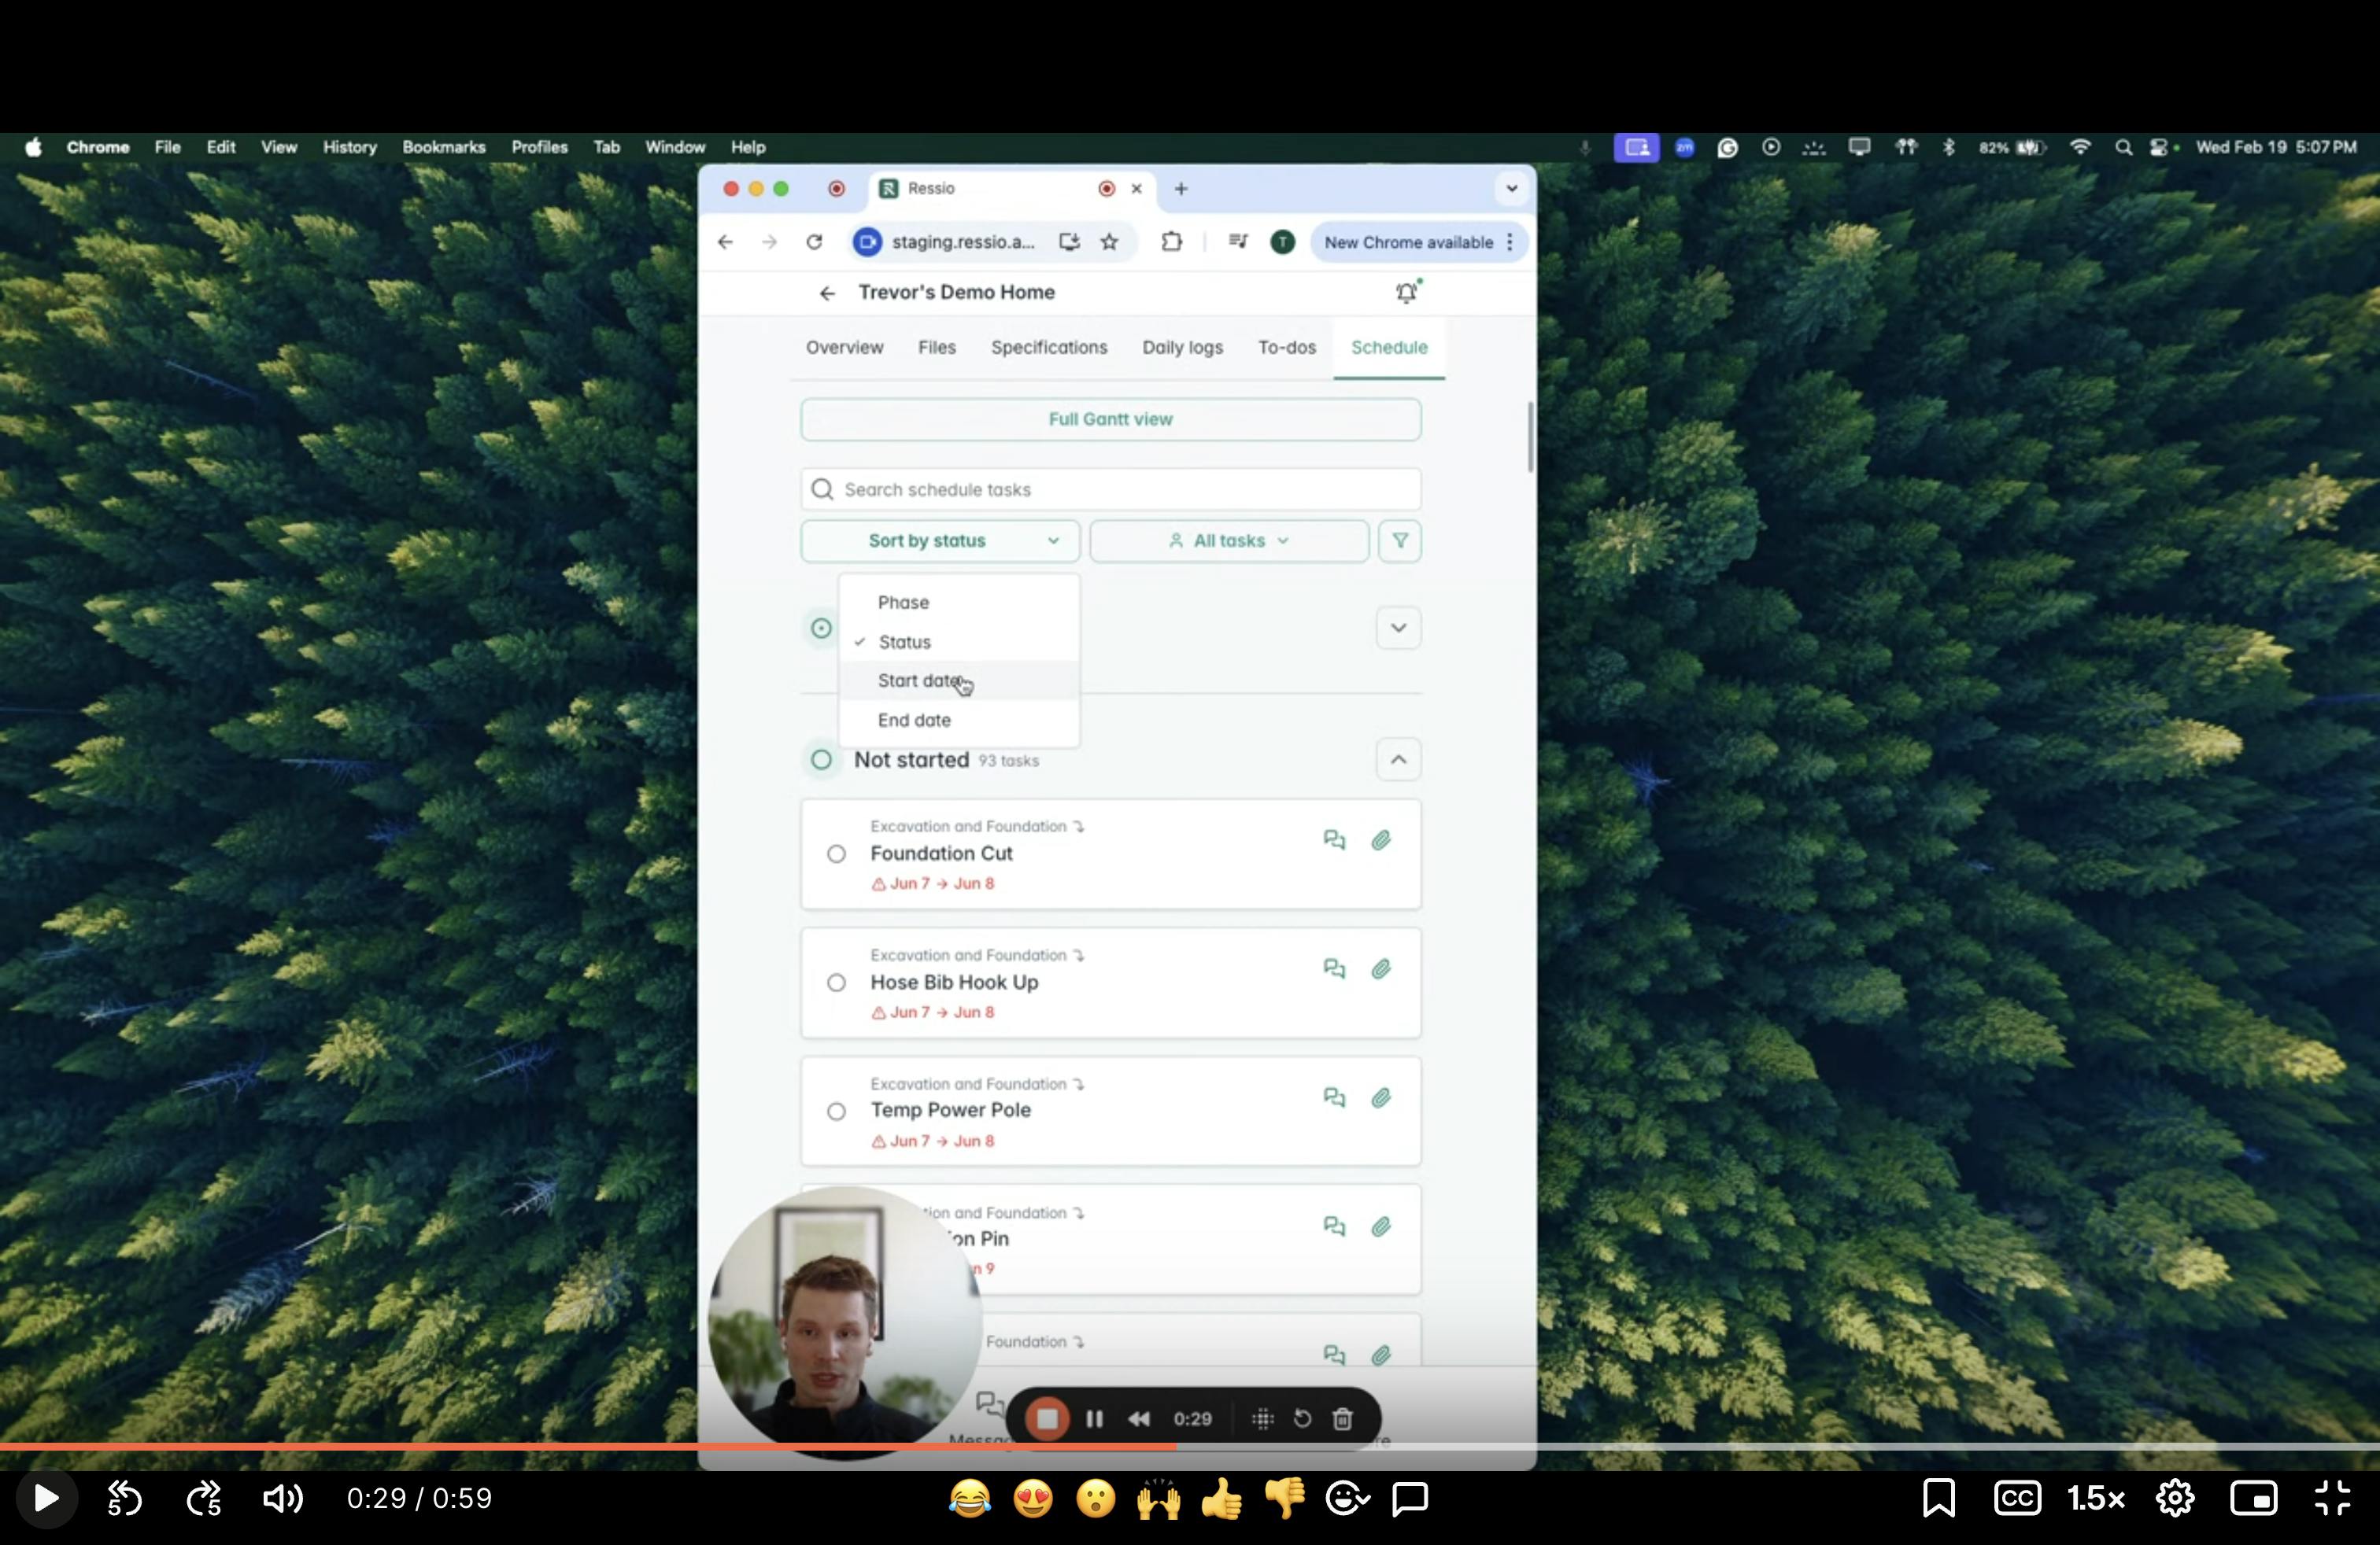Open attachments on Hose Bib Hook Up
Viewport: 2380px width, 1545px height.
pos(1380,968)
